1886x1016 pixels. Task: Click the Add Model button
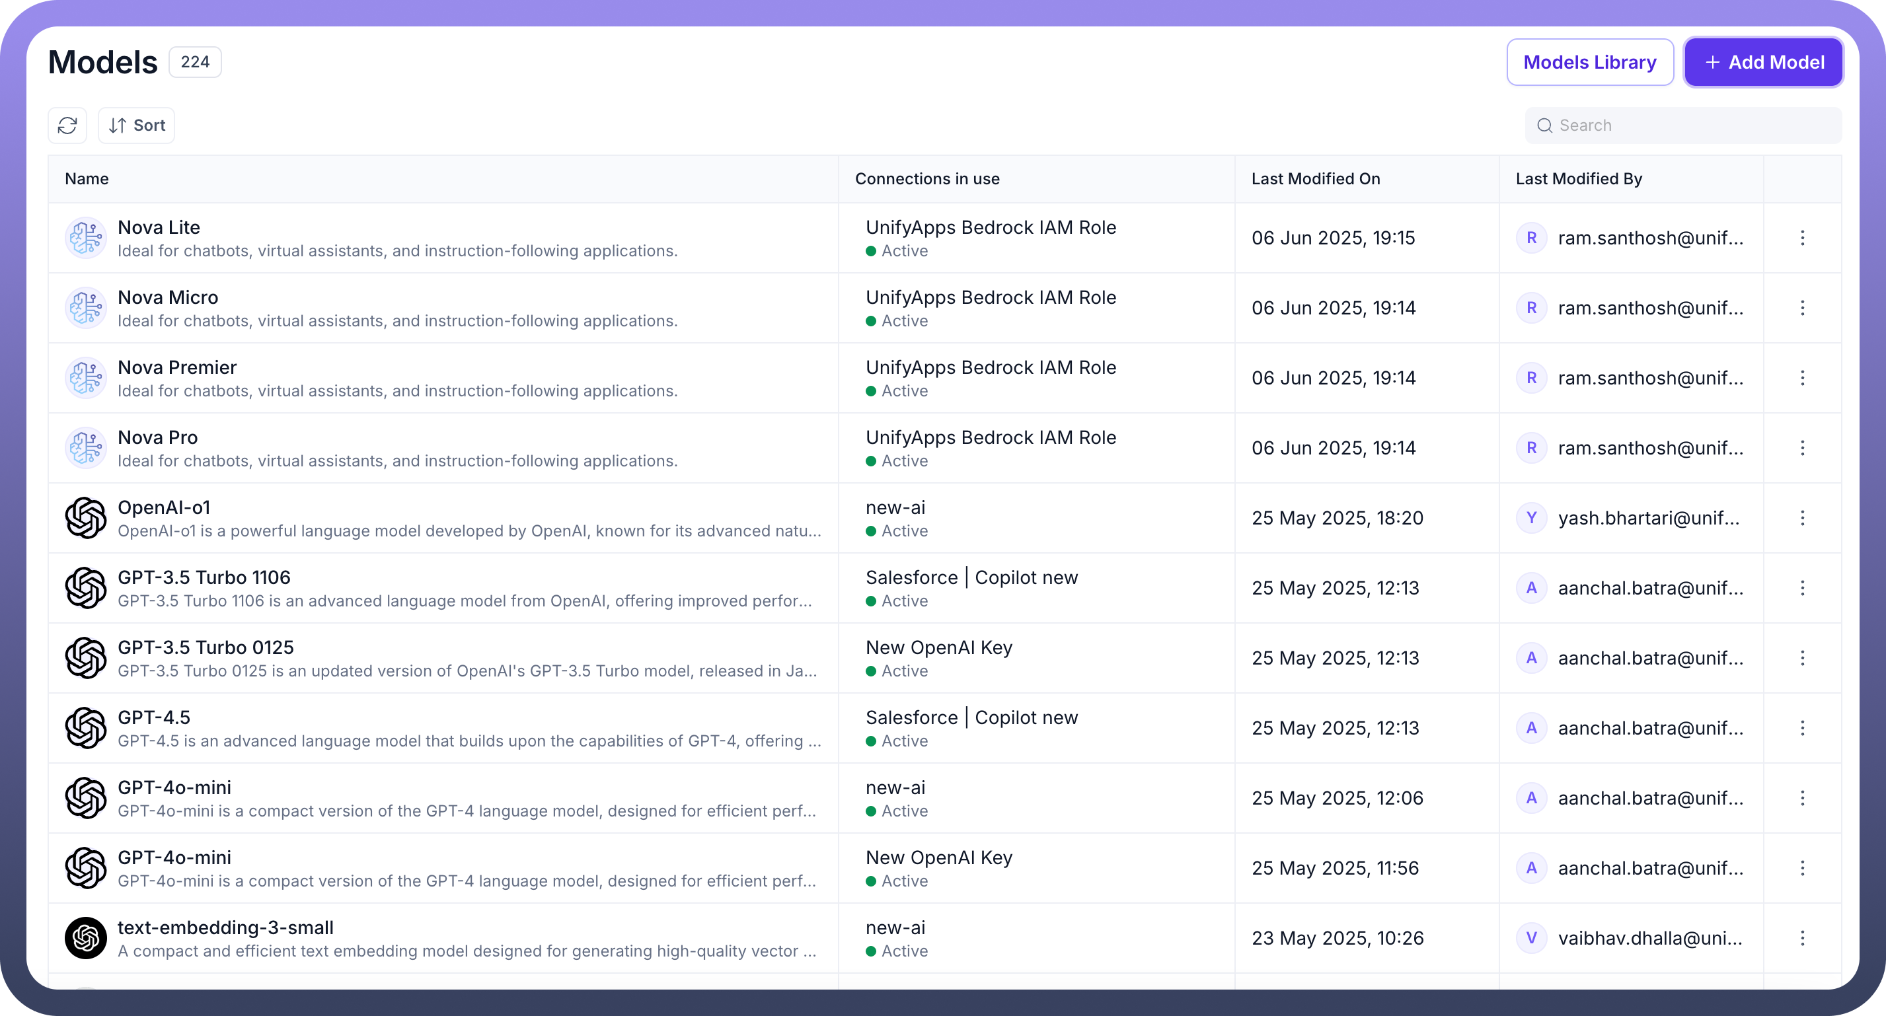1763,62
